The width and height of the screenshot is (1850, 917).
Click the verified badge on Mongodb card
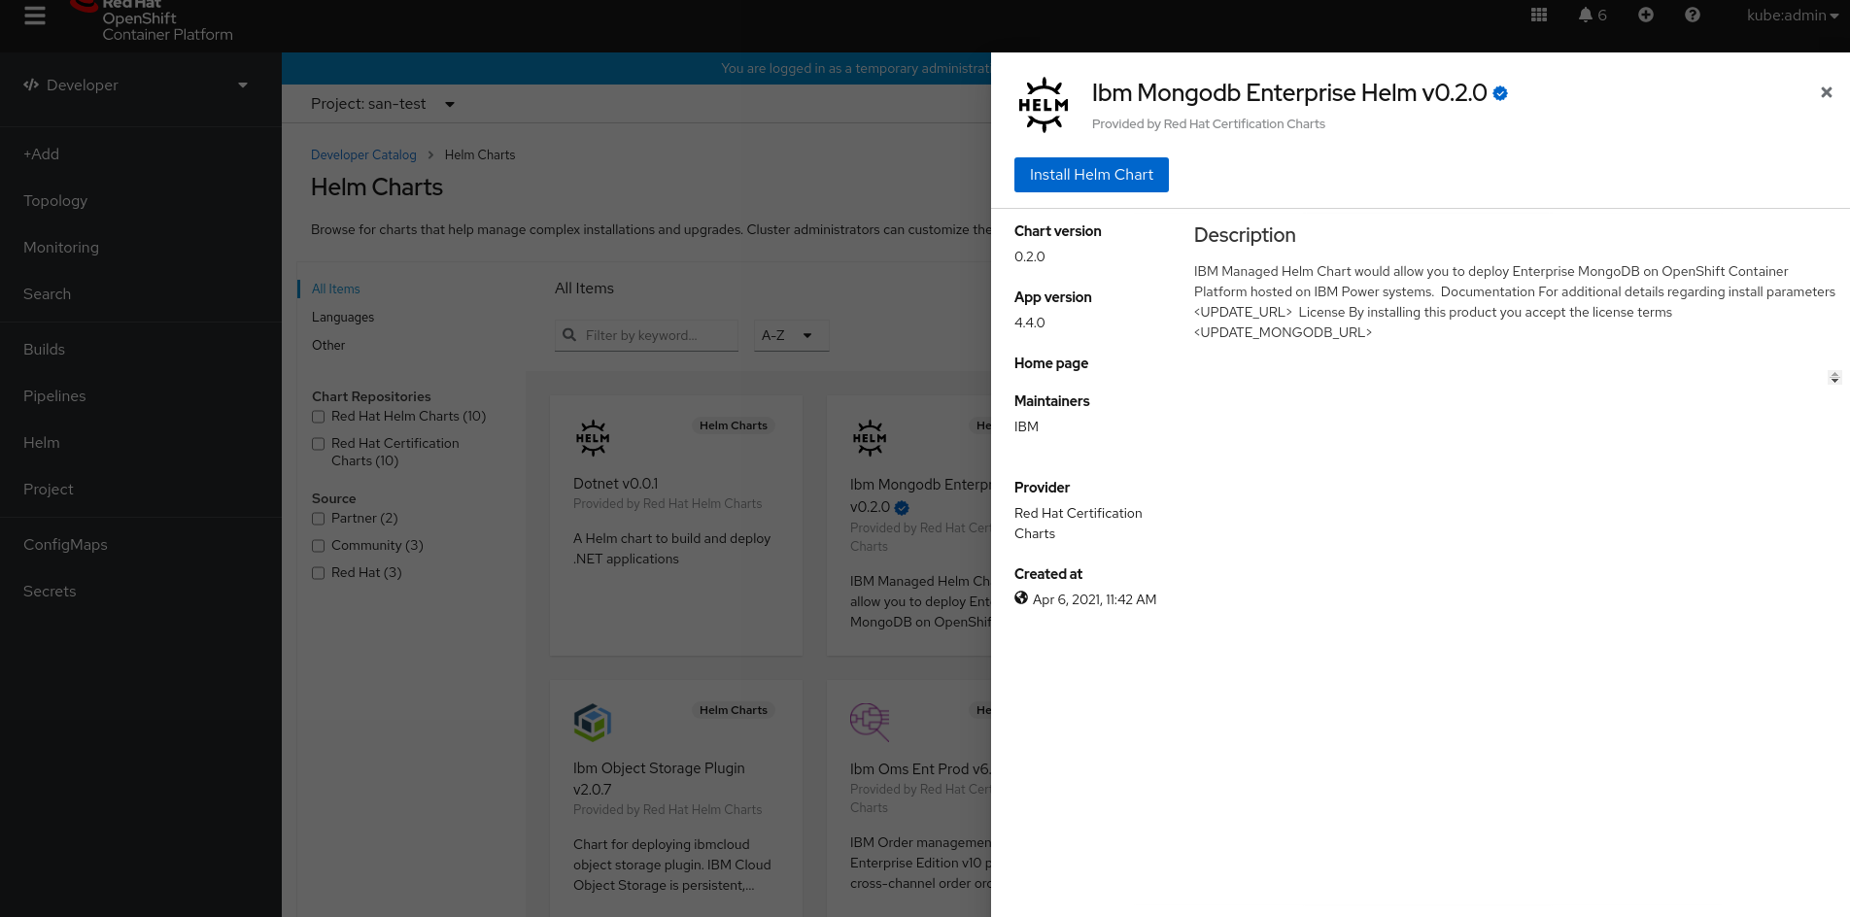point(902,507)
